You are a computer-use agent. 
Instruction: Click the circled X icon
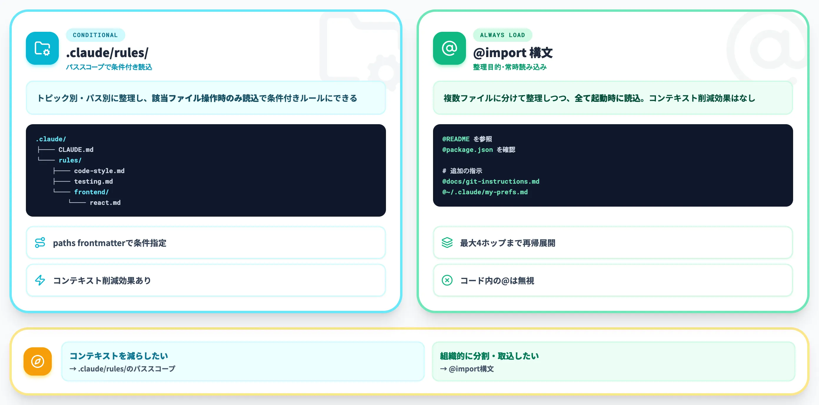click(x=447, y=280)
